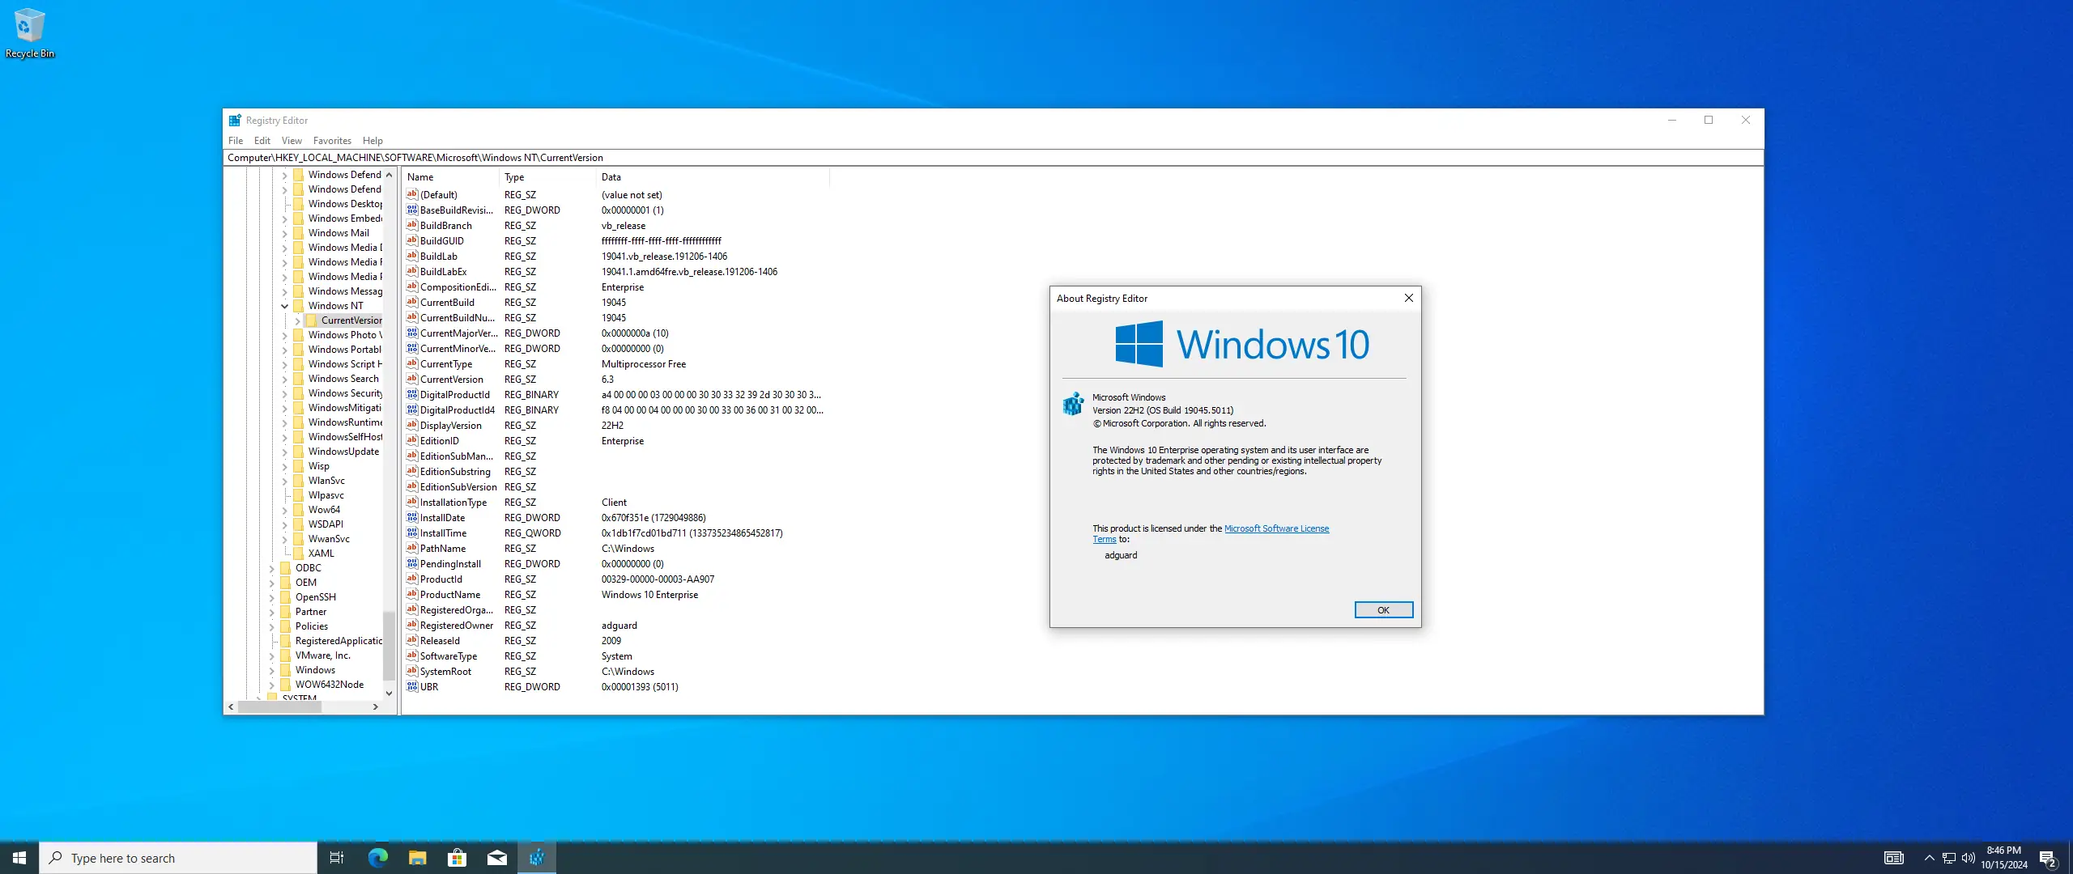Collapse the Windows NT tree node
The width and height of the screenshot is (2073, 874).
tap(284, 306)
